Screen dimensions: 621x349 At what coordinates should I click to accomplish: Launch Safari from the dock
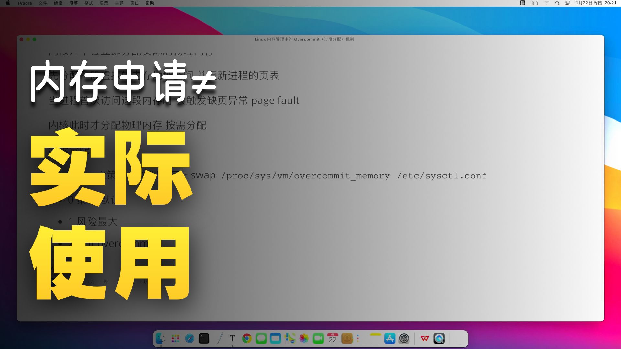(x=190, y=338)
